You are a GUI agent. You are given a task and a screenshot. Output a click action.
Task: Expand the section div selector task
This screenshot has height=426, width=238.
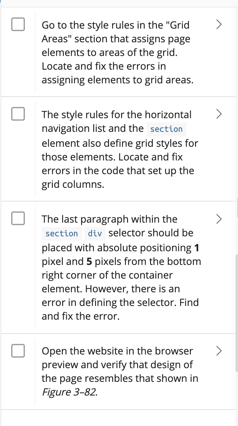tap(219, 219)
